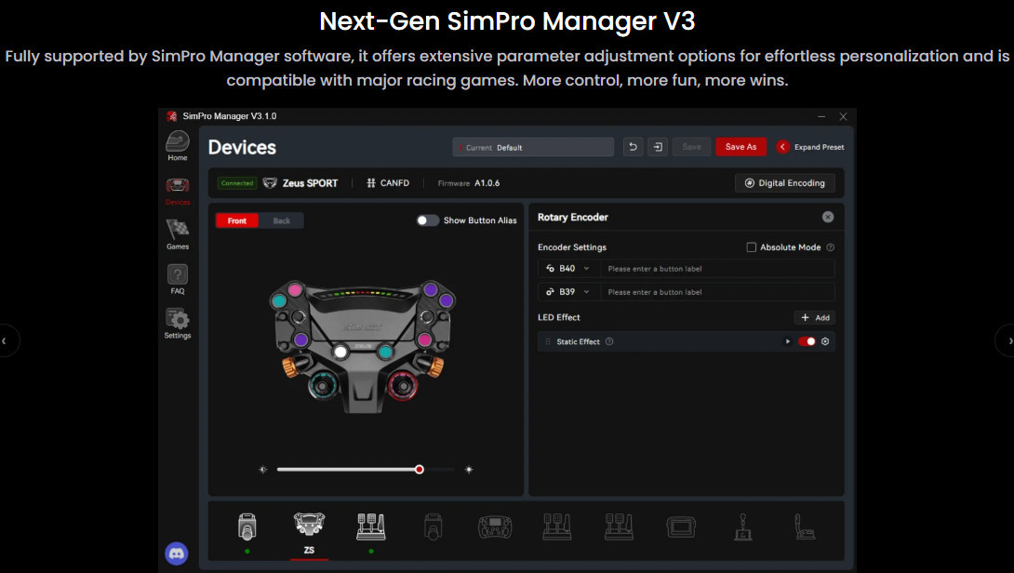The image size is (1014, 573).
Task: Click the Static Effect help icon
Action: 609,341
